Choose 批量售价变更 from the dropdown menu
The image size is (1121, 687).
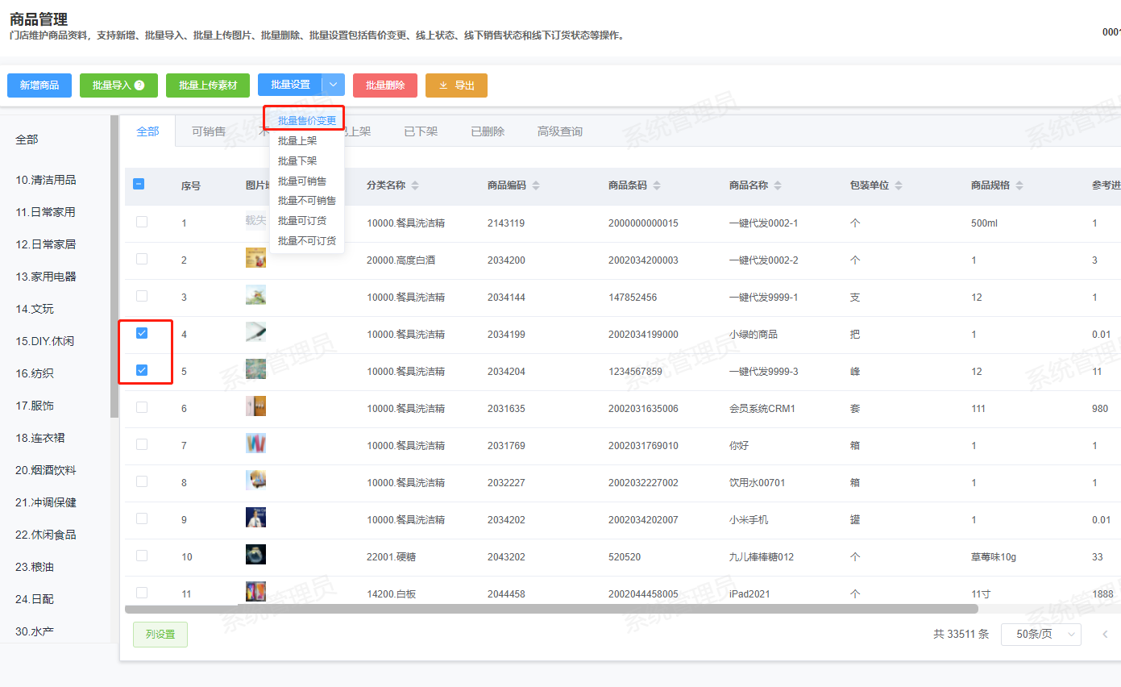306,121
